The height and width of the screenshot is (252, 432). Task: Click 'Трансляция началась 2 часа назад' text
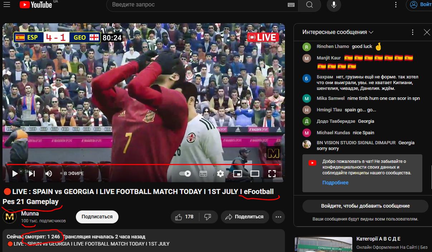coord(105,237)
